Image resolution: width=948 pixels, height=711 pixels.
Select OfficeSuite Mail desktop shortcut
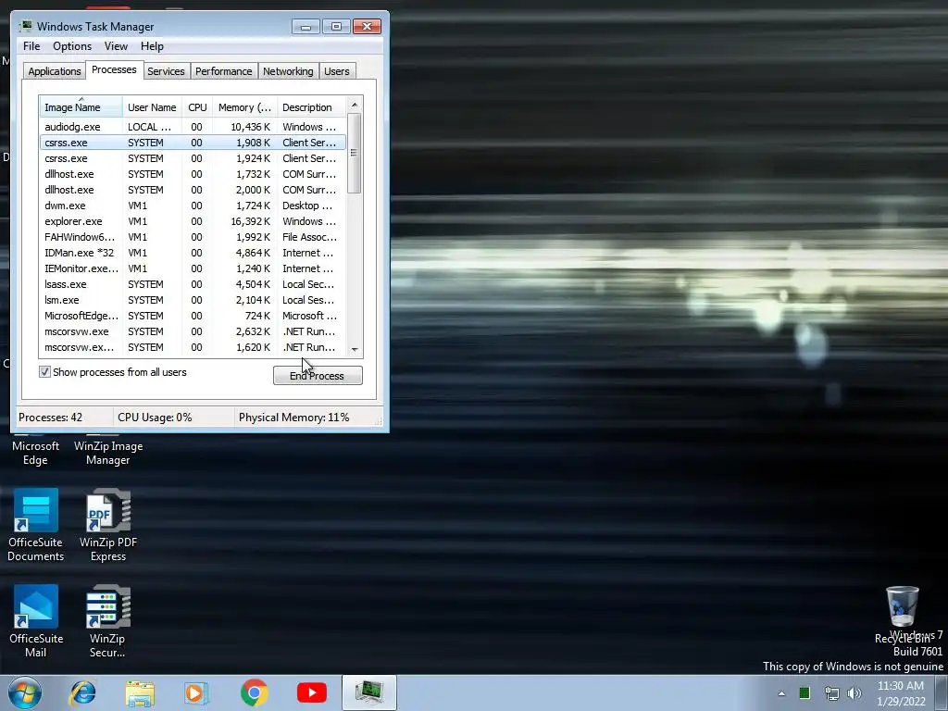pyautogui.click(x=36, y=621)
